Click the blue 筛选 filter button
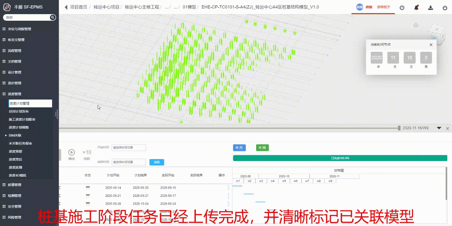Screen dimensions: 452x226 [x=157, y=162]
